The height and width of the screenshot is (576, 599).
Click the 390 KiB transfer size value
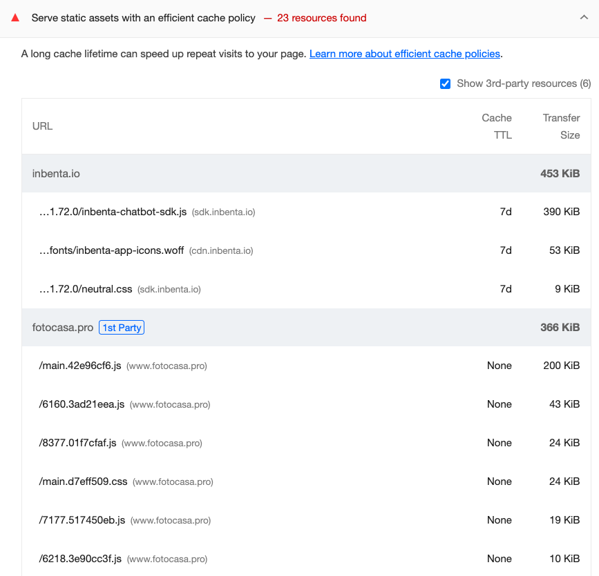[562, 212]
